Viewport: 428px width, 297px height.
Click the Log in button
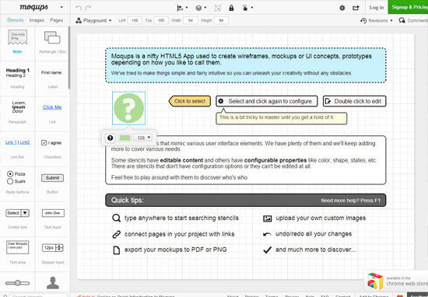[377, 7]
